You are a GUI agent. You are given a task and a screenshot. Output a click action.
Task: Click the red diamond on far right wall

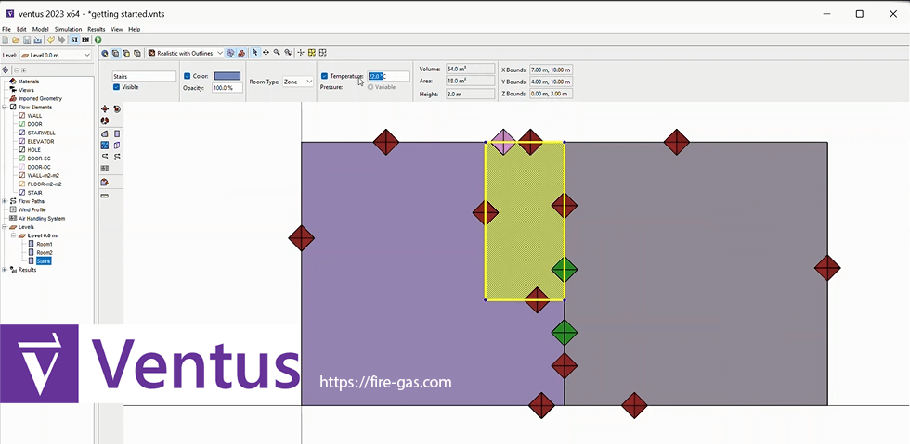click(827, 268)
